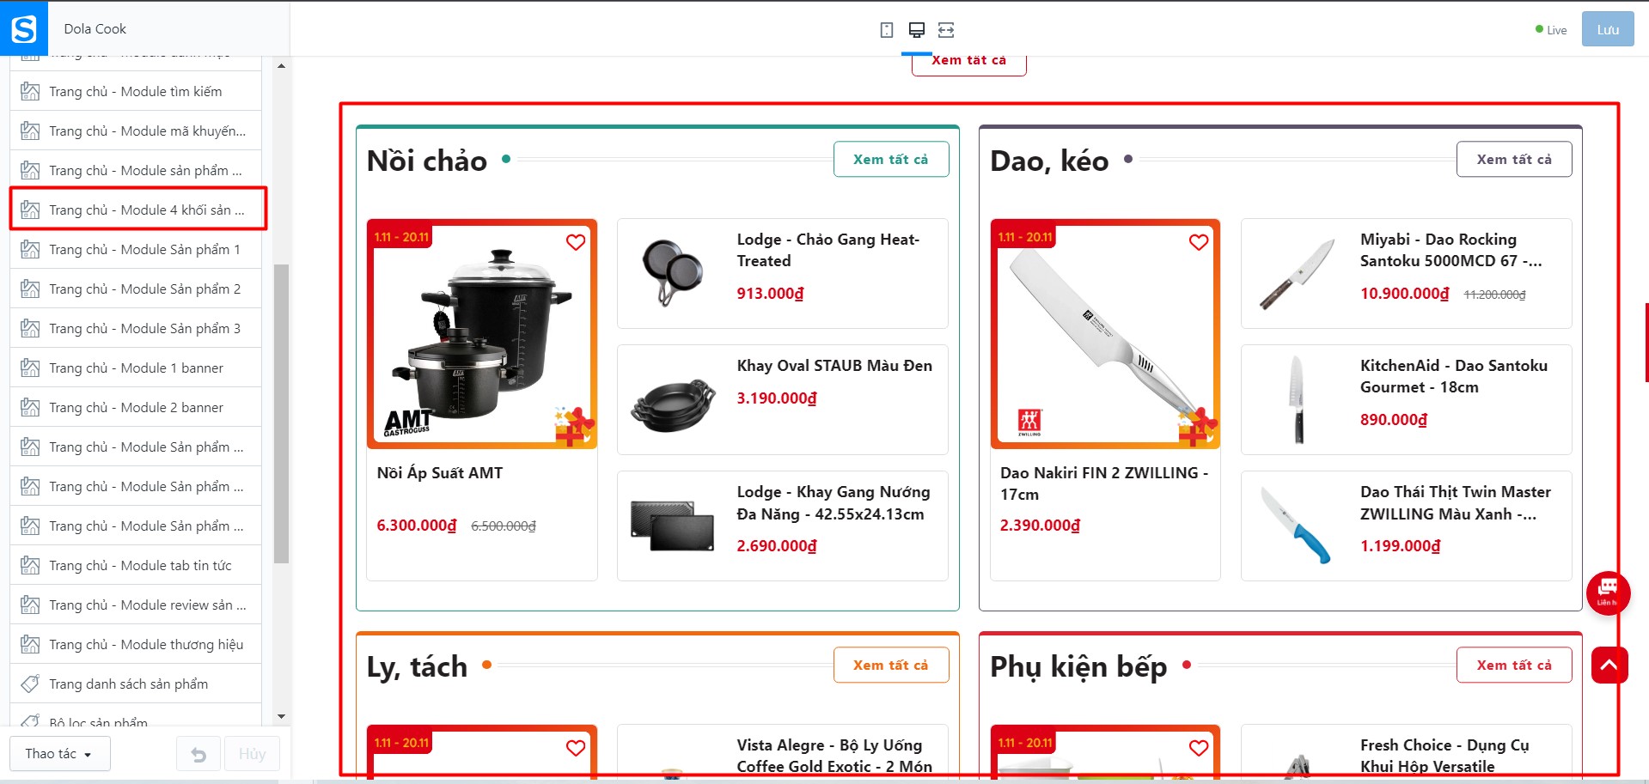Click Vista Alegre - Bộ Ly Uống title

click(x=834, y=756)
